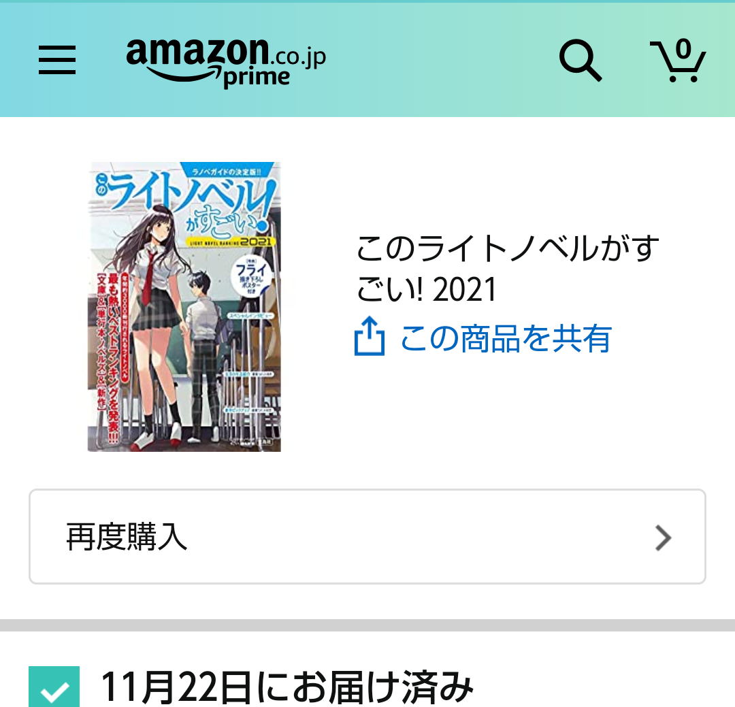Screen dimensions: 735x707
Task: Expand the 再度購入 row chevron arrow
Action: coord(664,538)
